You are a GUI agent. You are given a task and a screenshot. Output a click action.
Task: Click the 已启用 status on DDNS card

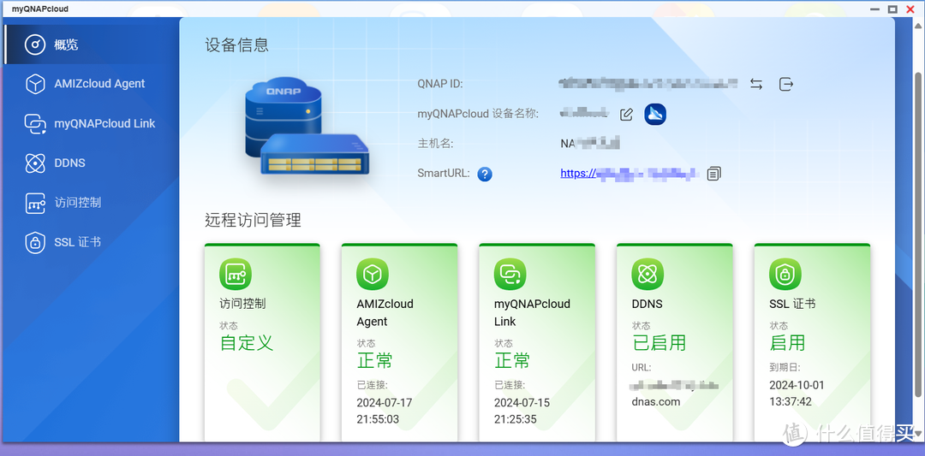[x=659, y=342]
